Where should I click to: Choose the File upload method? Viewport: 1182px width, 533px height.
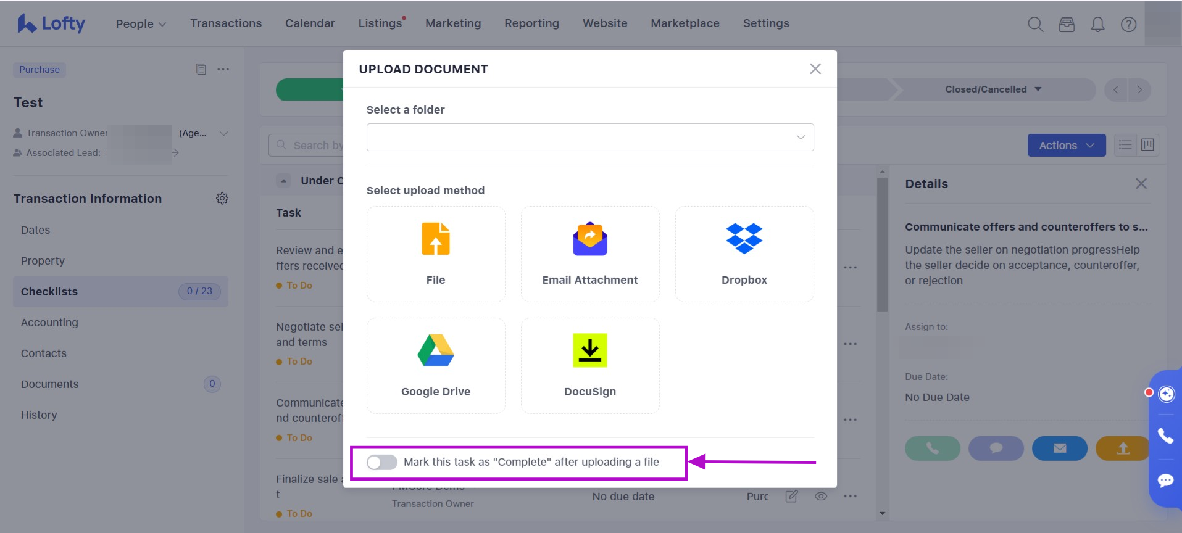tap(436, 254)
